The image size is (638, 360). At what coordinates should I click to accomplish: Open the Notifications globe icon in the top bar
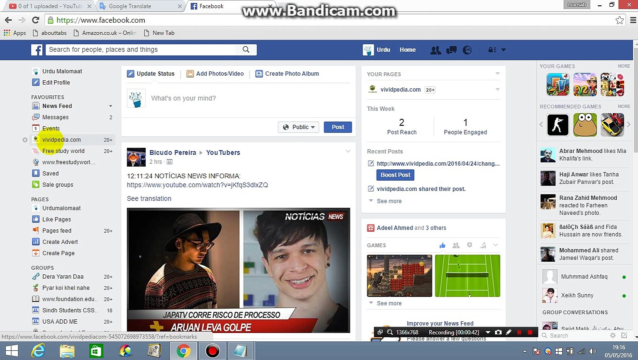tap(467, 50)
